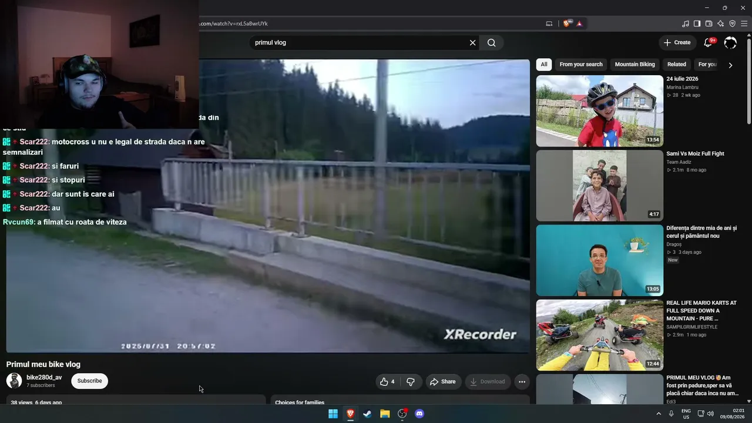The image size is (752, 423).
Task: Open Brave Shields lion icon in address bar
Action: coord(567,23)
